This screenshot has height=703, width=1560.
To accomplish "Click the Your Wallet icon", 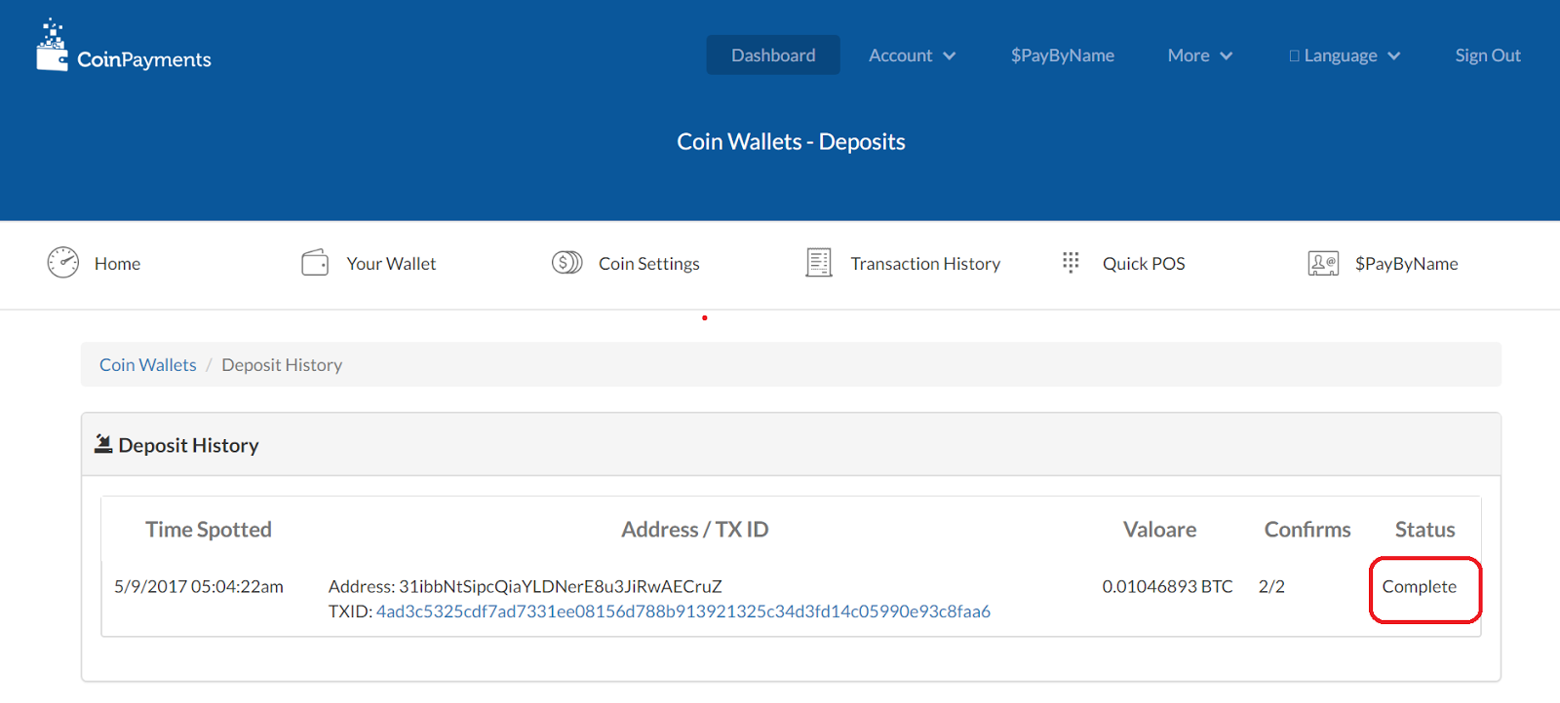I will [x=315, y=263].
